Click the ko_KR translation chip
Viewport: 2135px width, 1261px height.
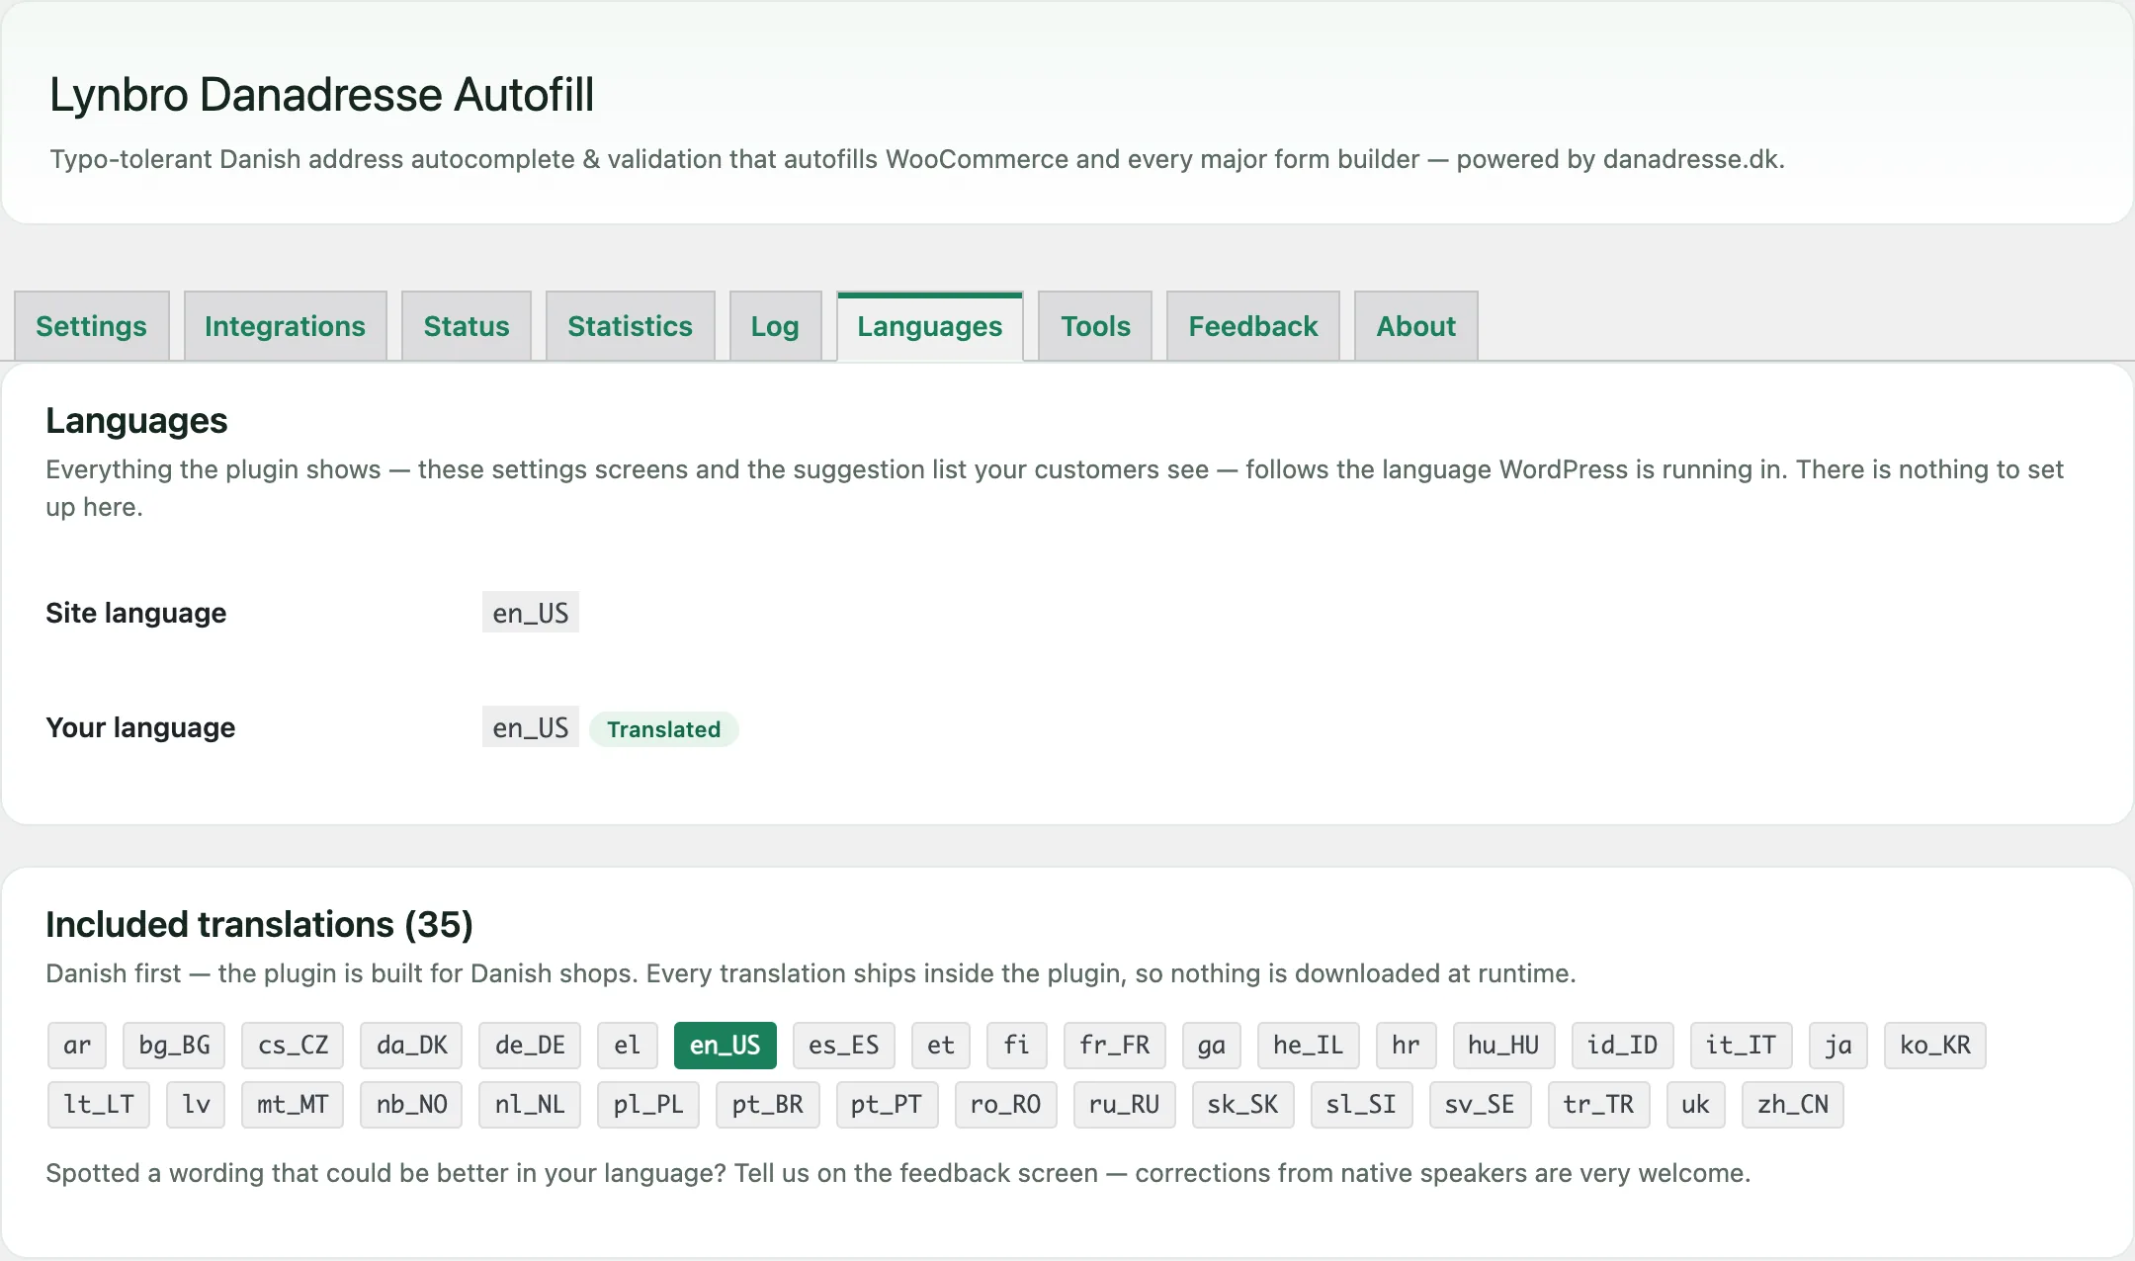click(x=1935, y=1046)
